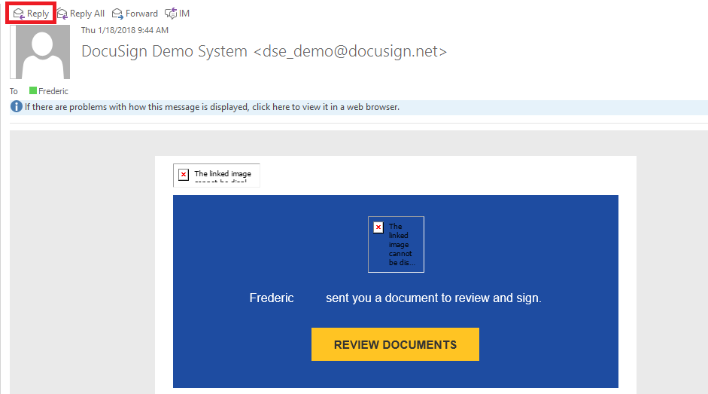
Task: Click the blue information icon in the info bar
Action: [17, 107]
